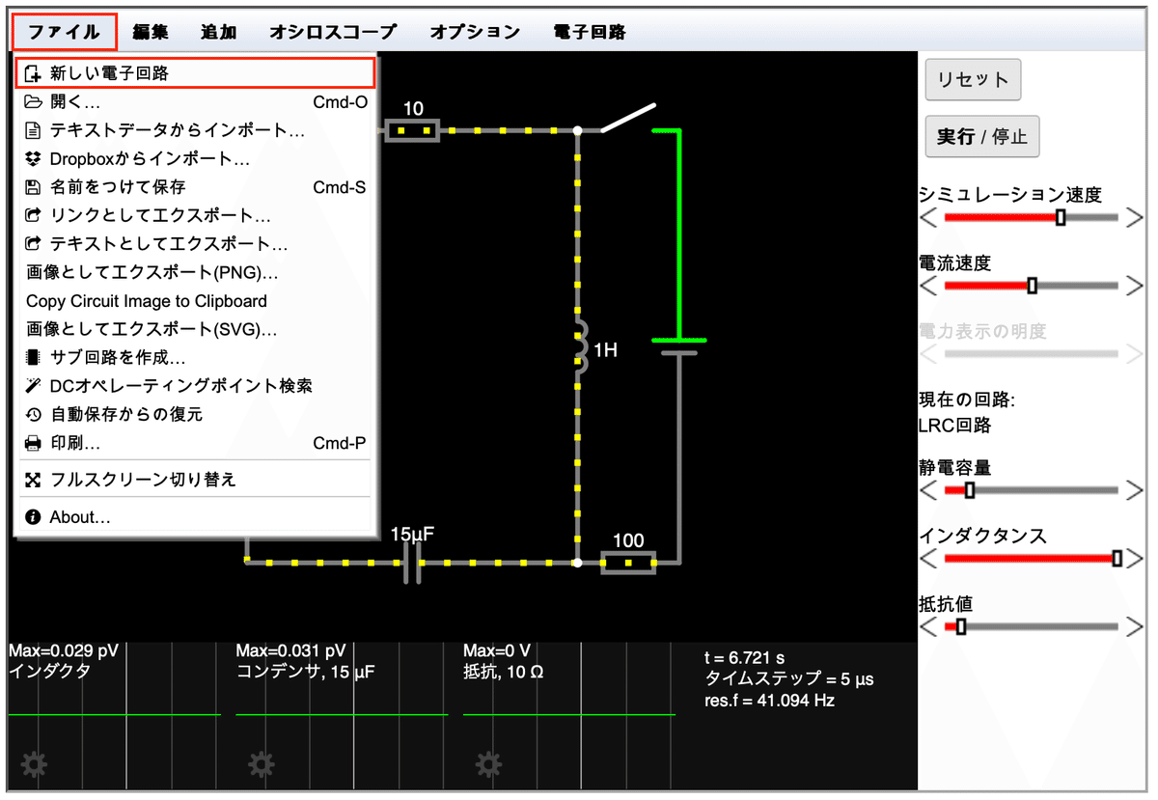
Task: Click the printer icon
Action: pos(34,443)
